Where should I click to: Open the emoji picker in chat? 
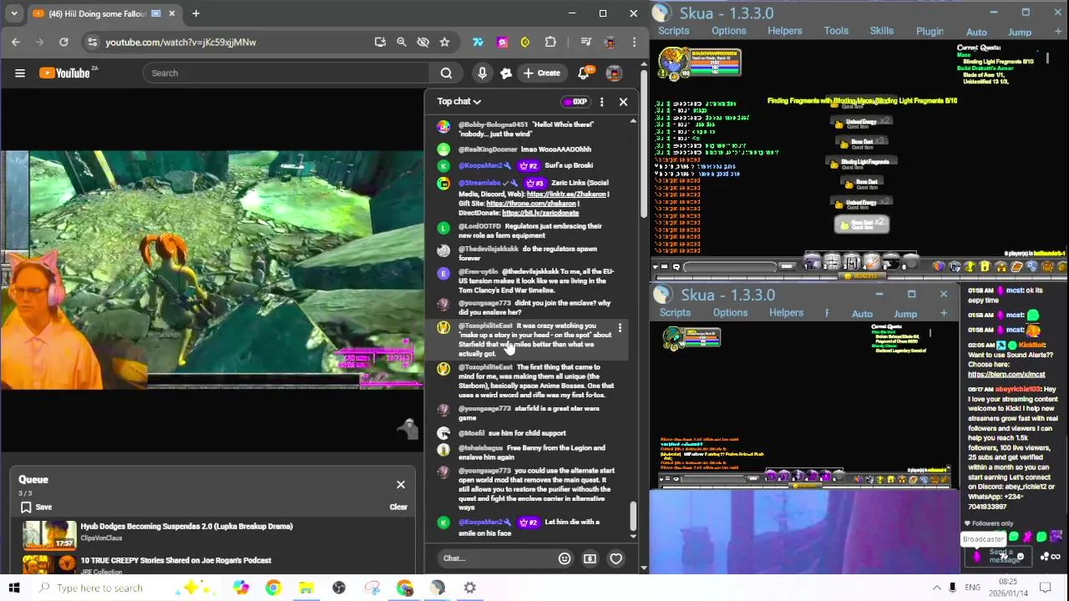565,558
